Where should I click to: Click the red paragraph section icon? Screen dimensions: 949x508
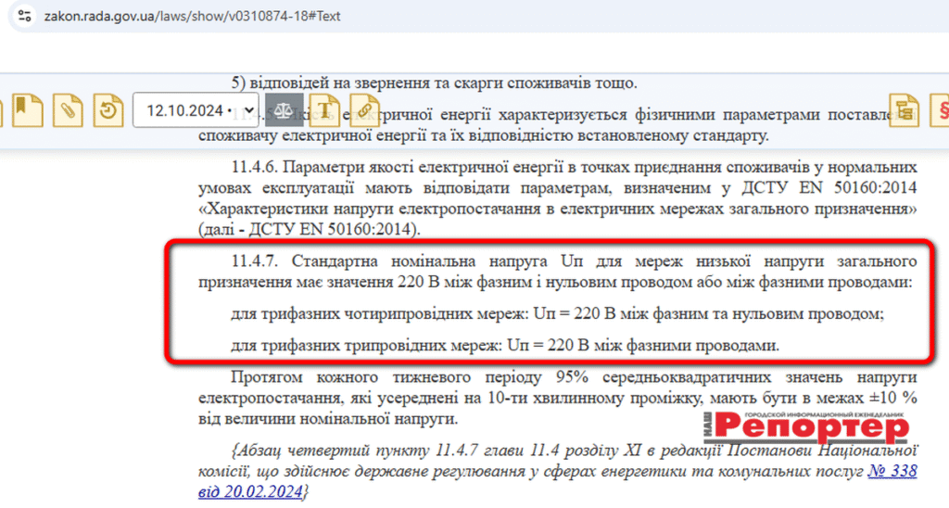click(x=940, y=110)
